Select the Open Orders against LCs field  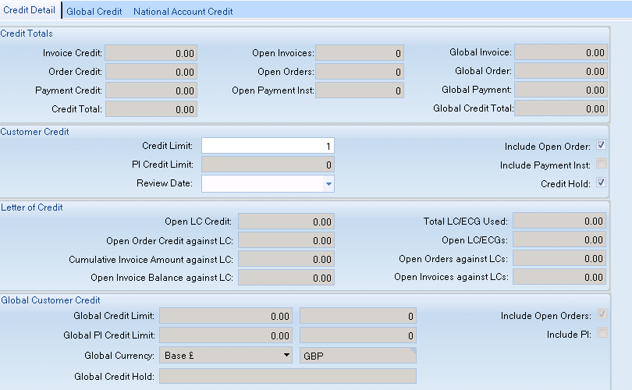559,258
